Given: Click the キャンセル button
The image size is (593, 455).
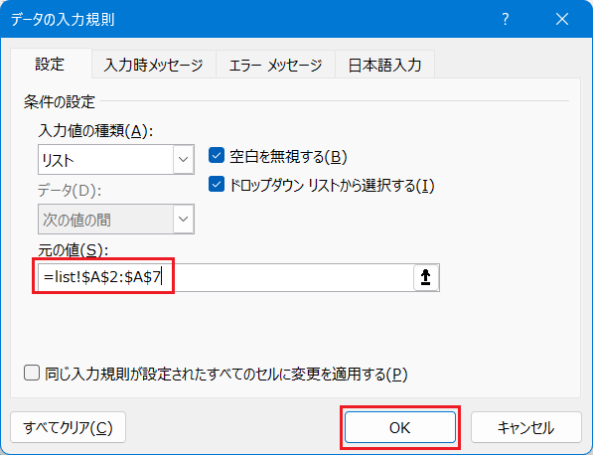Looking at the screenshot, I should click(x=525, y=427).
